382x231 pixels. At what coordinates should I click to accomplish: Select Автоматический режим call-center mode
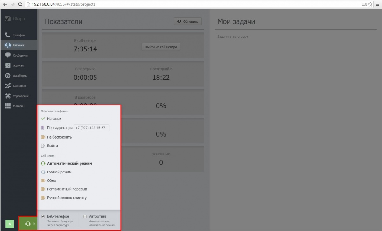pyautogui.click(x=69, y=163)
